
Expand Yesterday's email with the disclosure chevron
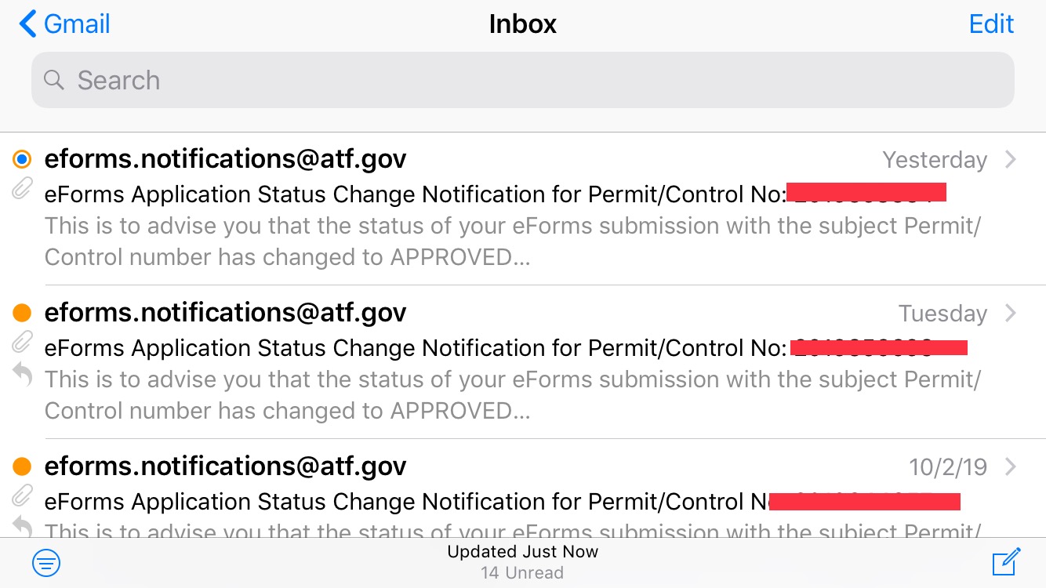coord(1011,160)
